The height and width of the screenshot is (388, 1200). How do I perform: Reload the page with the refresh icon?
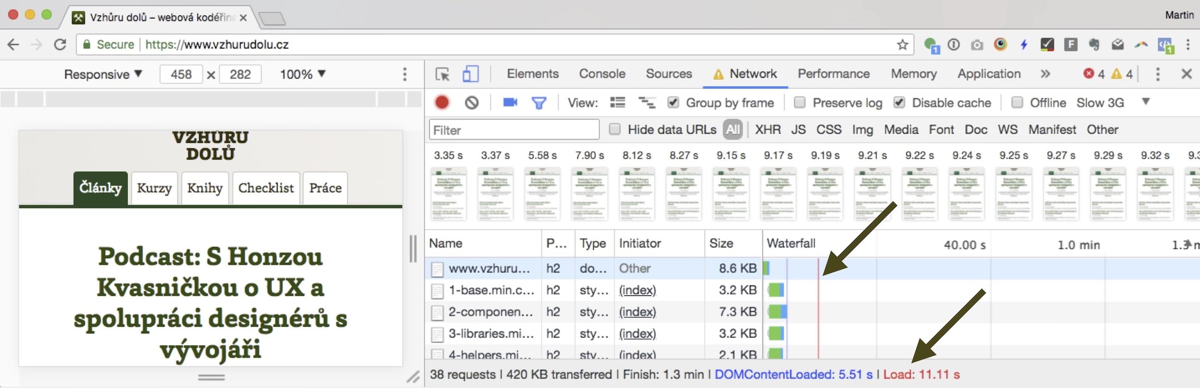pos(60,45)
